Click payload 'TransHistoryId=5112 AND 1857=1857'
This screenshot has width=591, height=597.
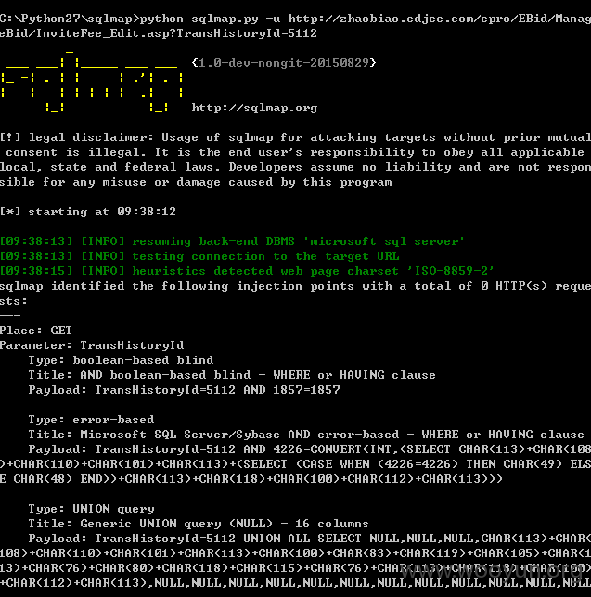217,390
